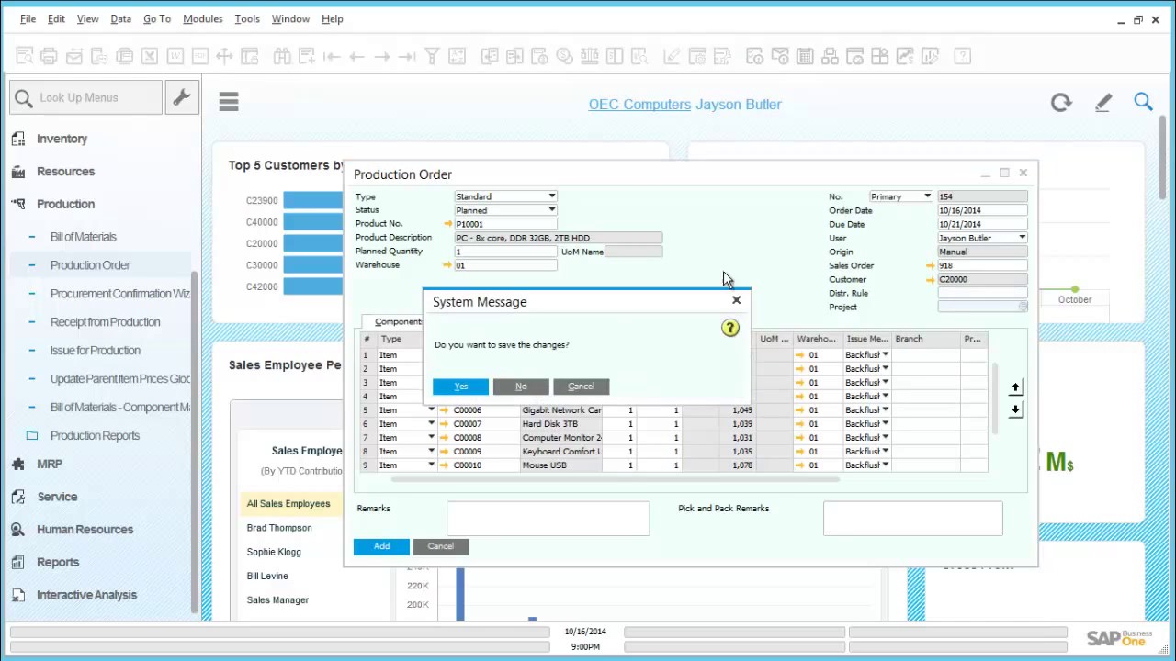Click Yes in the System Message dialog
The height and width of the screenshot is (661, 1176).
460,387
